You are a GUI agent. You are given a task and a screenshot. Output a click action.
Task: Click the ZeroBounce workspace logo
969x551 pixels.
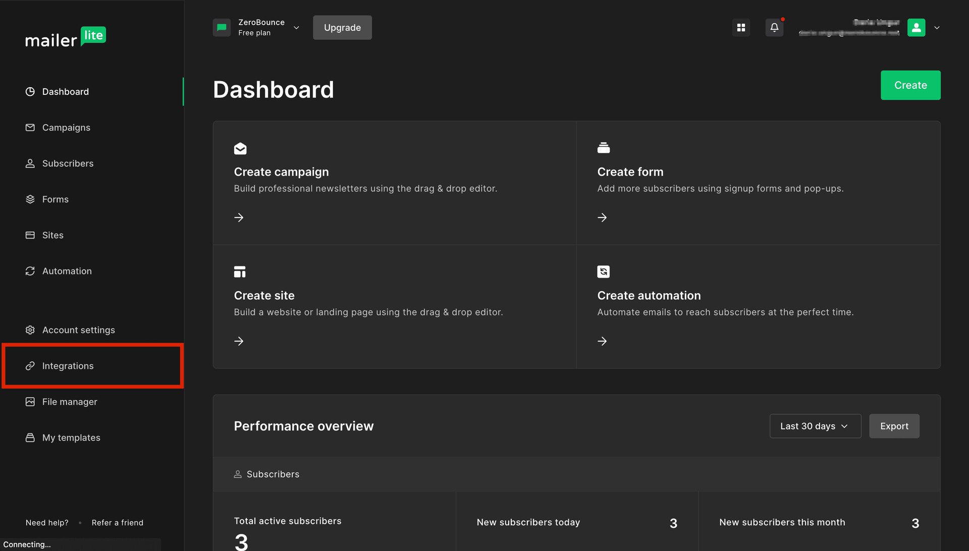222,27
